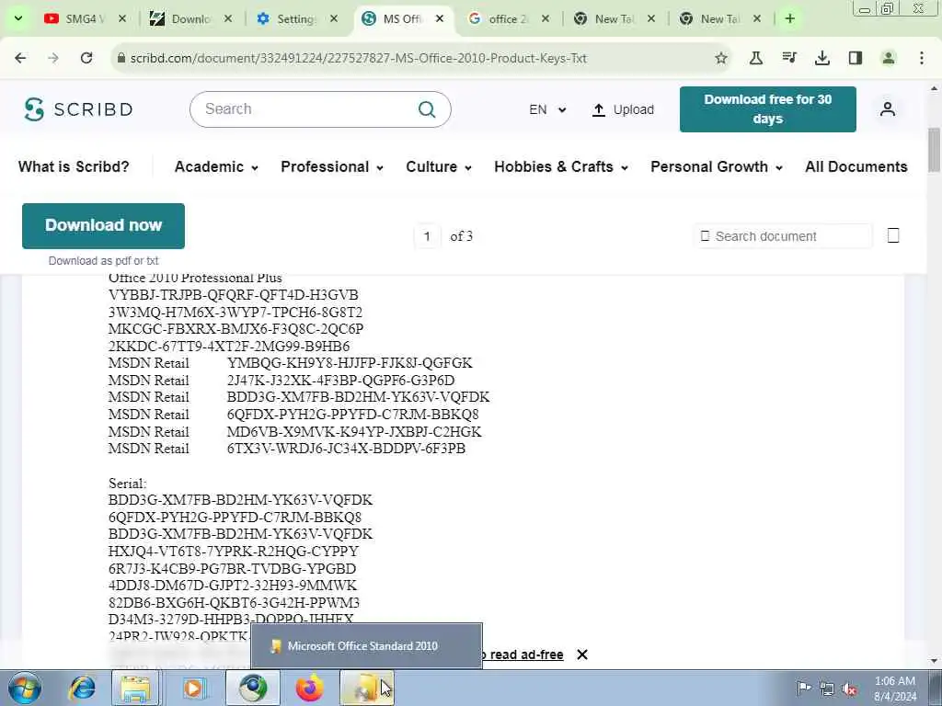This screenshot has width=942, height=706.
Task: Click Download free for 30 days
Action: (x=768, y=109)
